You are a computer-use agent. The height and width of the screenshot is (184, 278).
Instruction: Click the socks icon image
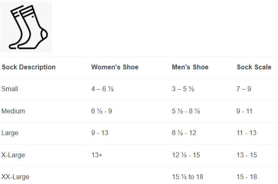(26, 27)
